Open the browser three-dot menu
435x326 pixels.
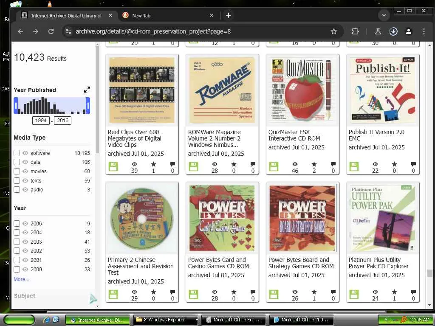point(424,31)
